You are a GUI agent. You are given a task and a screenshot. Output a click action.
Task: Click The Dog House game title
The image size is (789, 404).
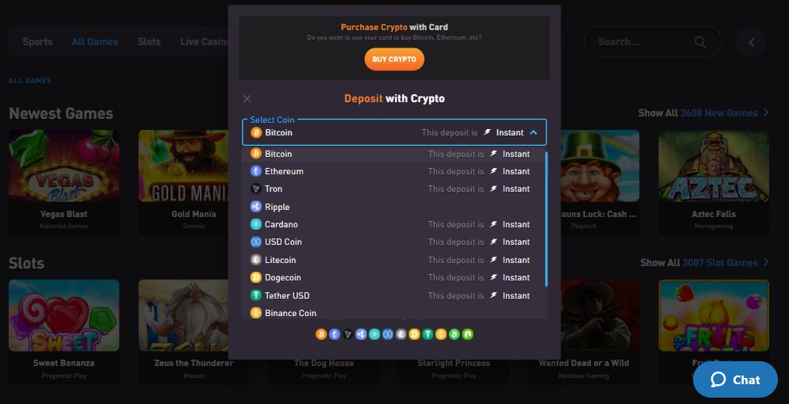coord(324,363)
